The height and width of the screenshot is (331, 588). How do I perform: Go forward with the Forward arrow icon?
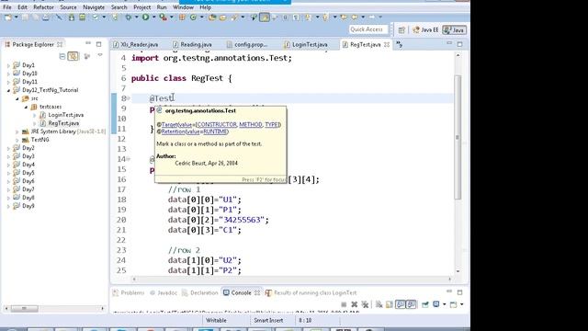coord(371,17)
